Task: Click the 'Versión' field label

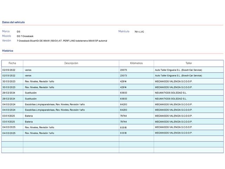Action: [x=7, y=40]
